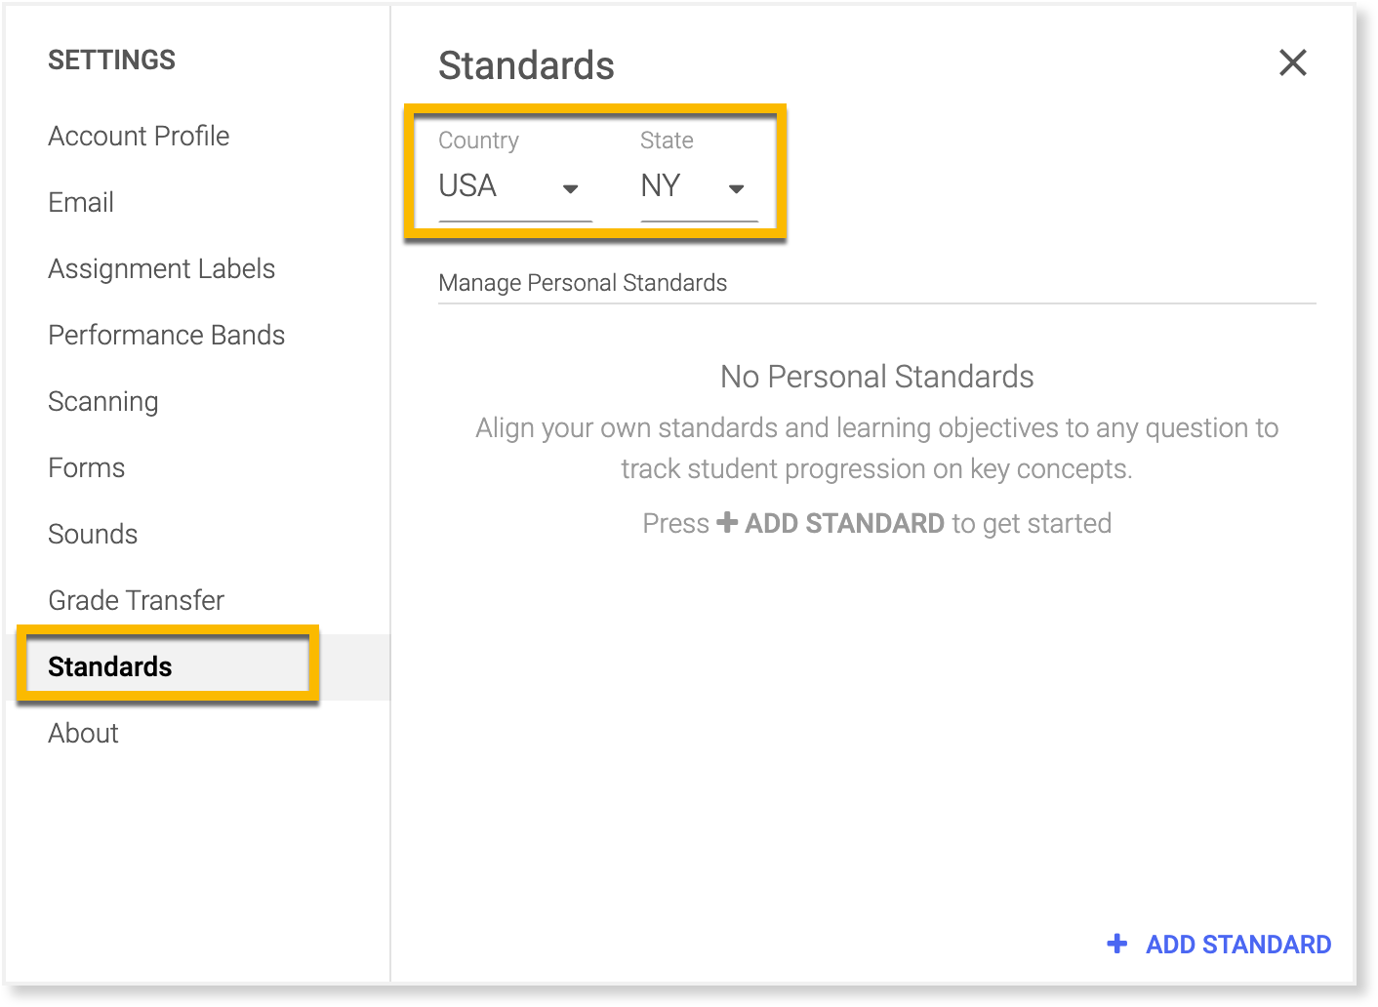Click the Country dropdown arrow
This screenshot has height=1007, width=1378.
click(x=571, y=188)
